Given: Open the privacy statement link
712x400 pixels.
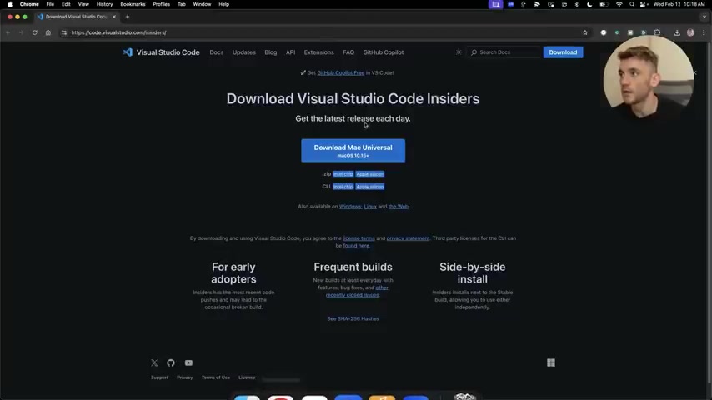Looking at the screenshot, I should tap(408, 237).
